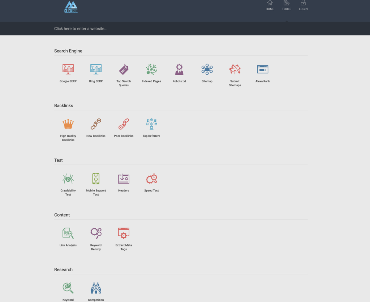Open the Tools navigation item
370x302 pixels.
click(x=287, y=6)
